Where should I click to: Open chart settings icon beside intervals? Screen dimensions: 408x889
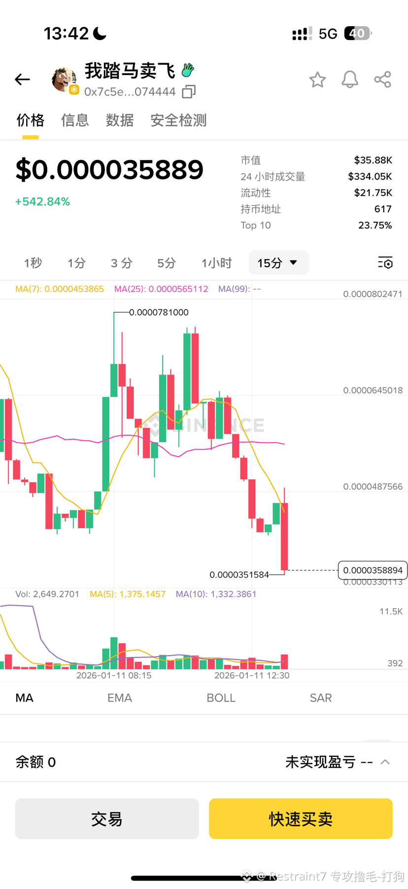click(x=385, y=263)
